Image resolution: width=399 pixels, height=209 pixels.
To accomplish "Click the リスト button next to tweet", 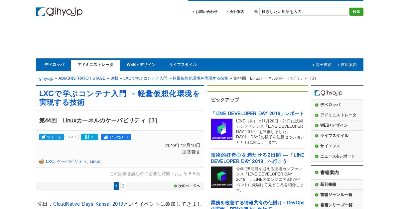I will [x=72, y=137].
